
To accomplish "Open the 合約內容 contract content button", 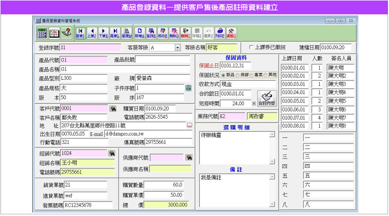I will tap(267, 99).
